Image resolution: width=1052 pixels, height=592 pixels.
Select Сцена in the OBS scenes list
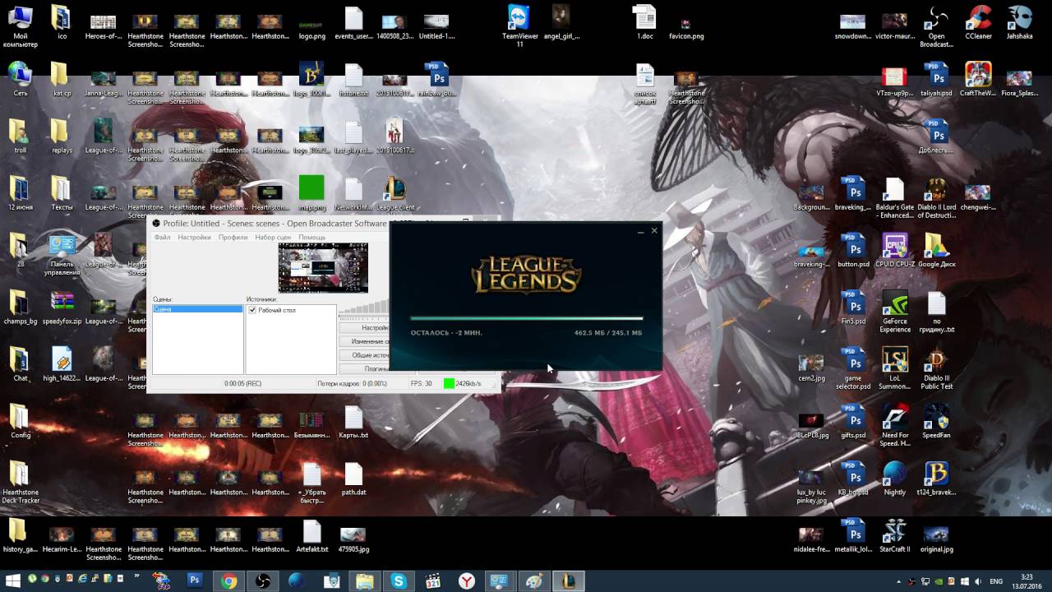[198, 309]
